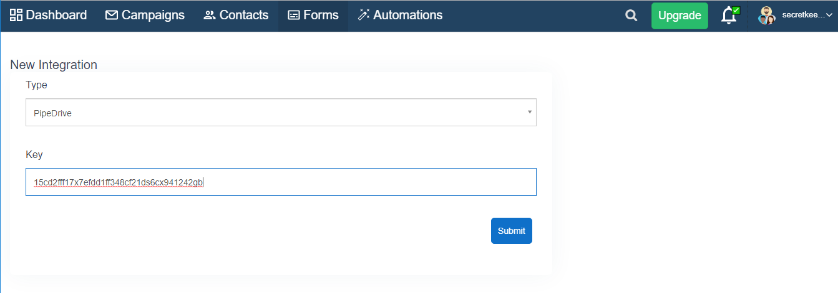Click the Forms icon in navbar

tap(294, 15)
